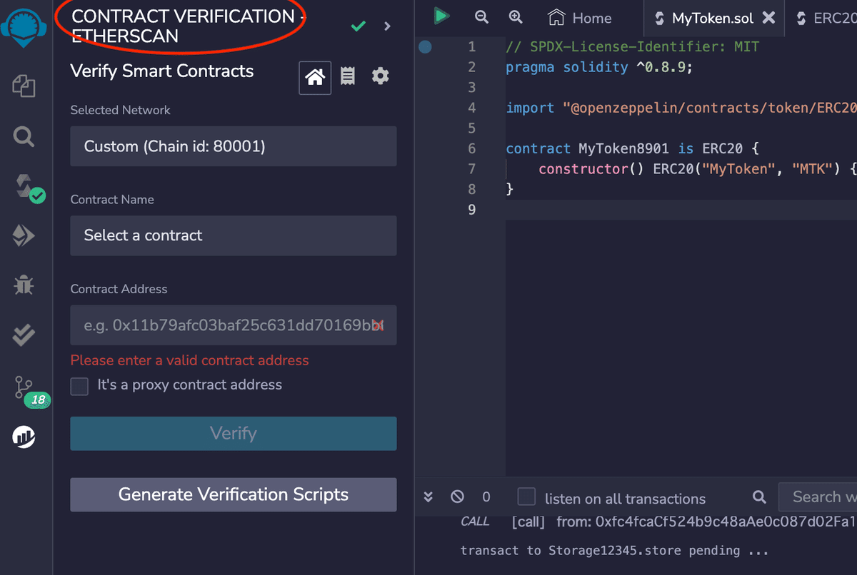Screen dimensions: 857x575
Task: Open the Search in files sidebar icon
Action: tap(24, 136)
